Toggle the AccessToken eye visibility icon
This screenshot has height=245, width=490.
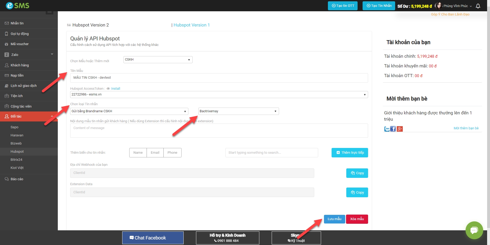point(108,89)
